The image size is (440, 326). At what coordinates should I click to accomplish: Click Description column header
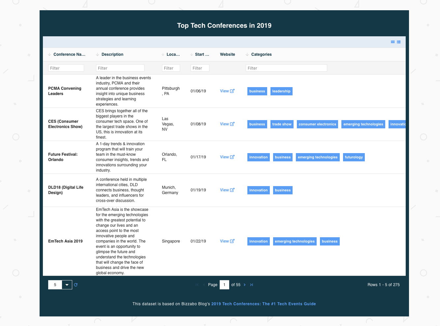coord(112,54)
